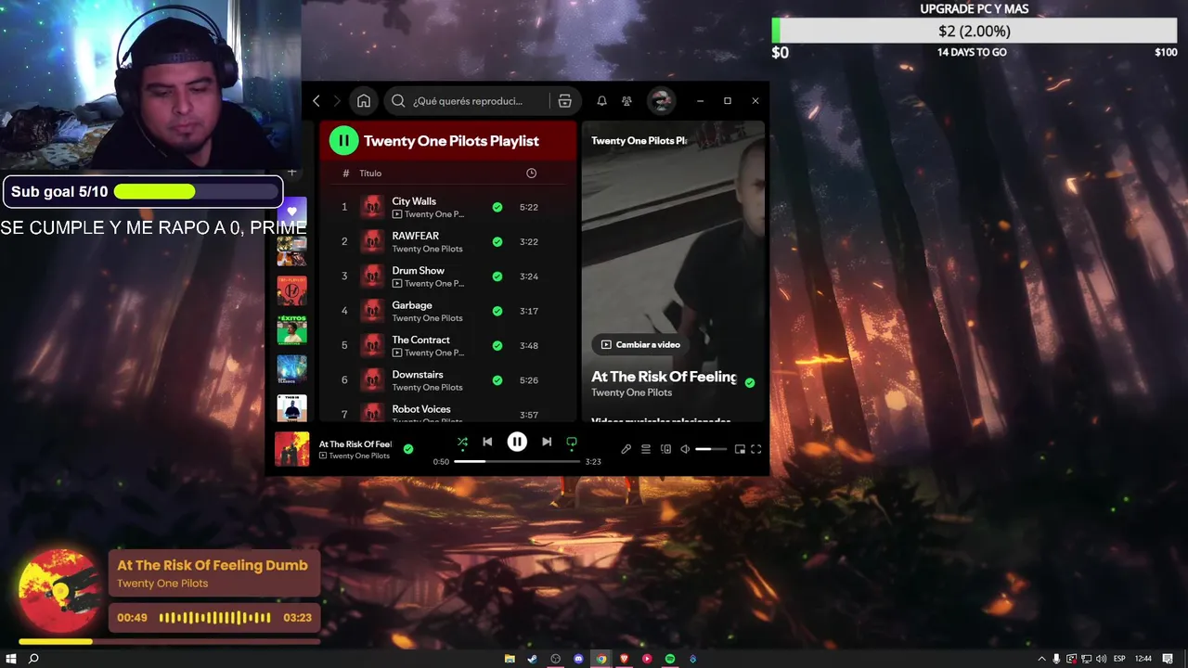Adjust Spotify volume slider
Viewport: 1188px width, 668px height.
[711, 449]
